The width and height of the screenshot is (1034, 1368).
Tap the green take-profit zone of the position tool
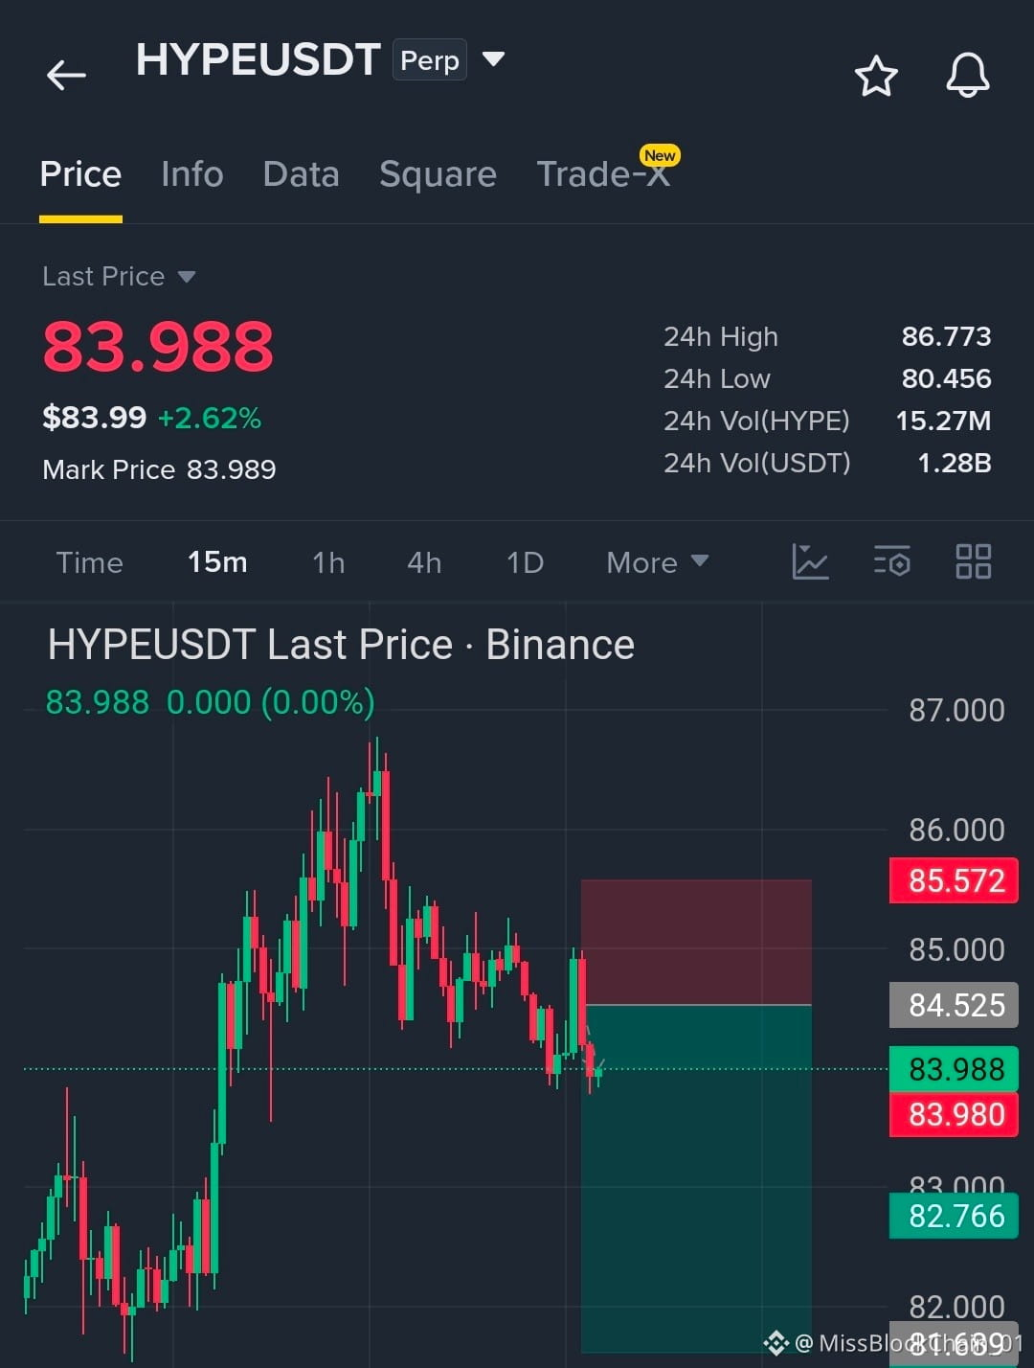[696, 1178]
